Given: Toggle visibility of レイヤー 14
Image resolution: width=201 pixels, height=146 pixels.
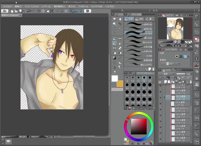Looking at the screenshot, I should (x=161, y=92).
